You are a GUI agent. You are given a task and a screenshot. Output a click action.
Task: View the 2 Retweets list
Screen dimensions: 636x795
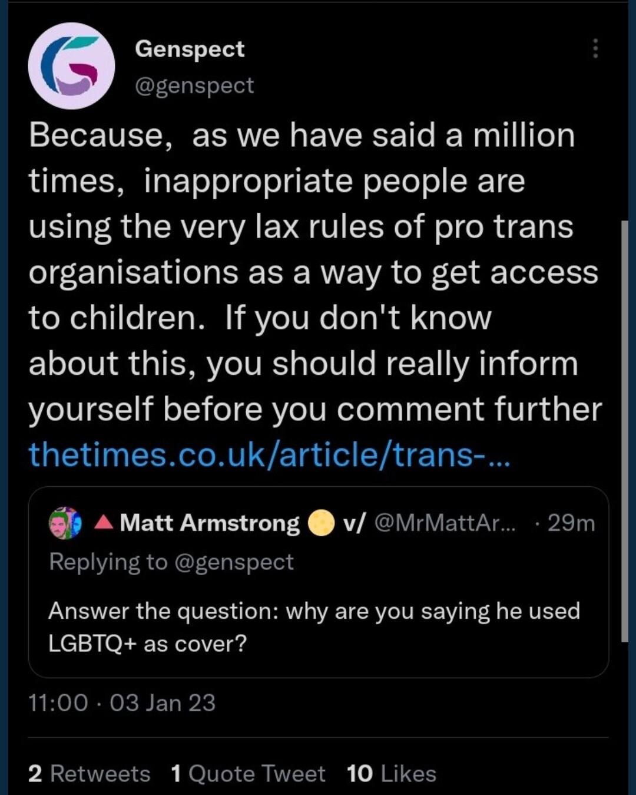[90, 773]
